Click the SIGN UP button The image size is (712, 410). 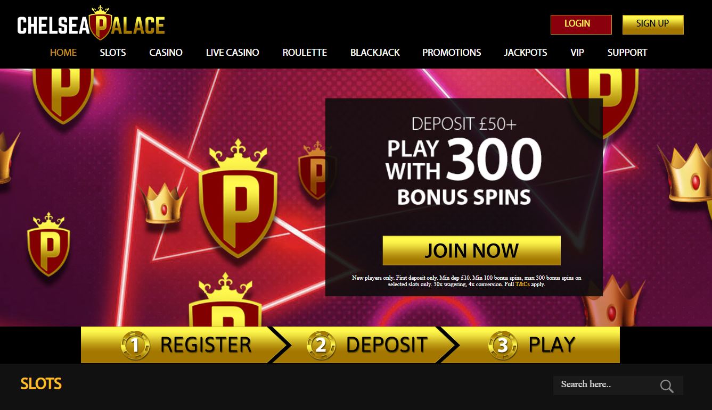pos(653,24)
